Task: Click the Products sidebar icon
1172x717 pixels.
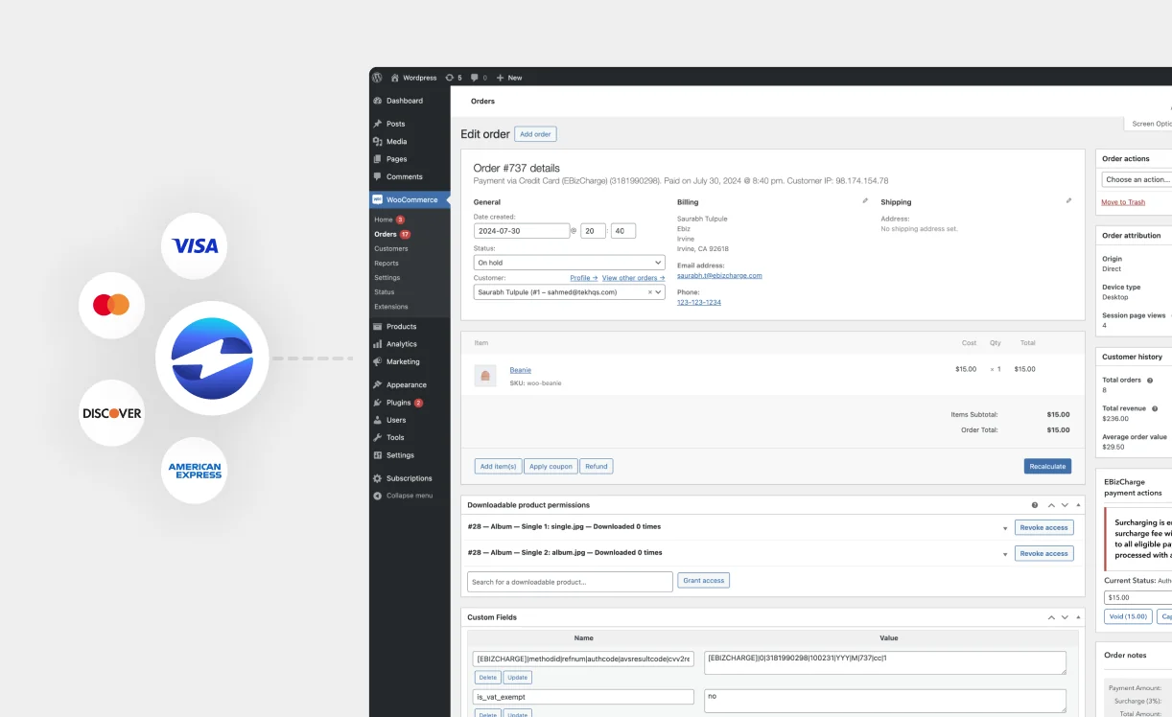Action: tap(378, 327)
